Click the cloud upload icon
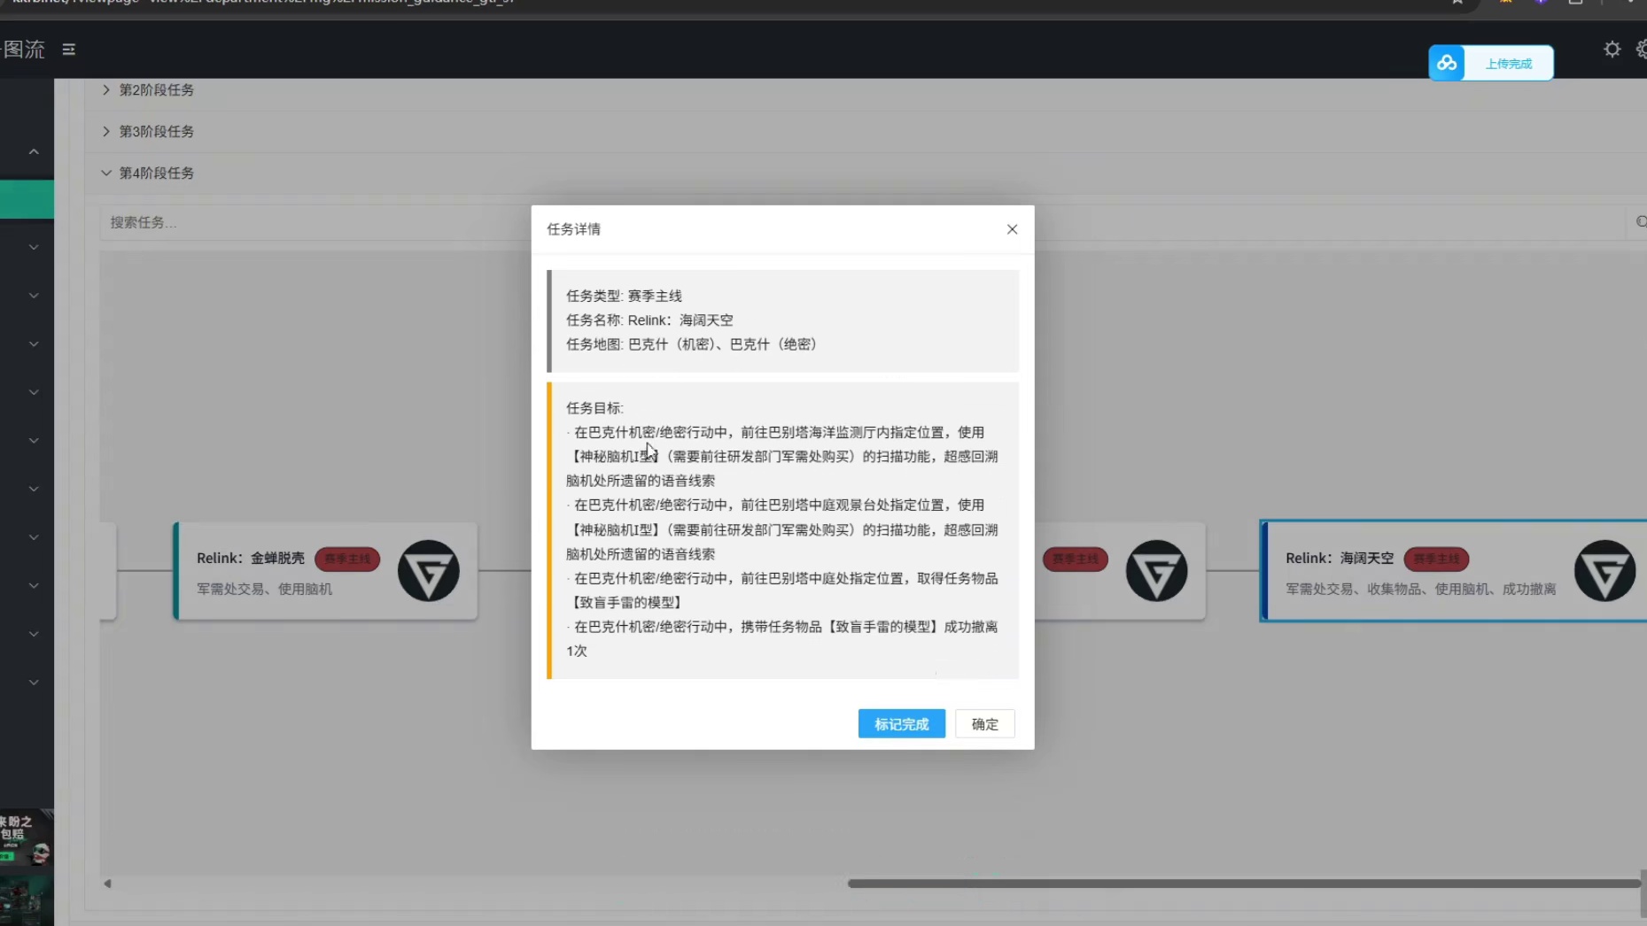The width and height of the screenshot is (1647, 926). tap(1446, 63)
